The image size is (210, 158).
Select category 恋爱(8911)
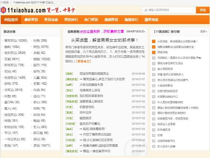coord(12,59)
